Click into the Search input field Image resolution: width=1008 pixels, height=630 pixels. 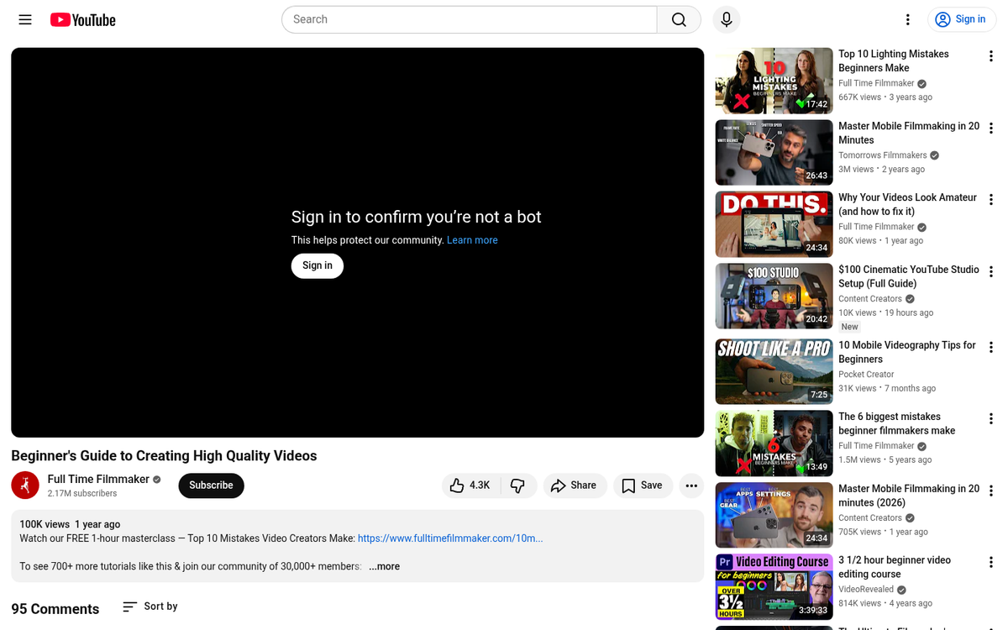pyautogui.click(x=470, y=19)
